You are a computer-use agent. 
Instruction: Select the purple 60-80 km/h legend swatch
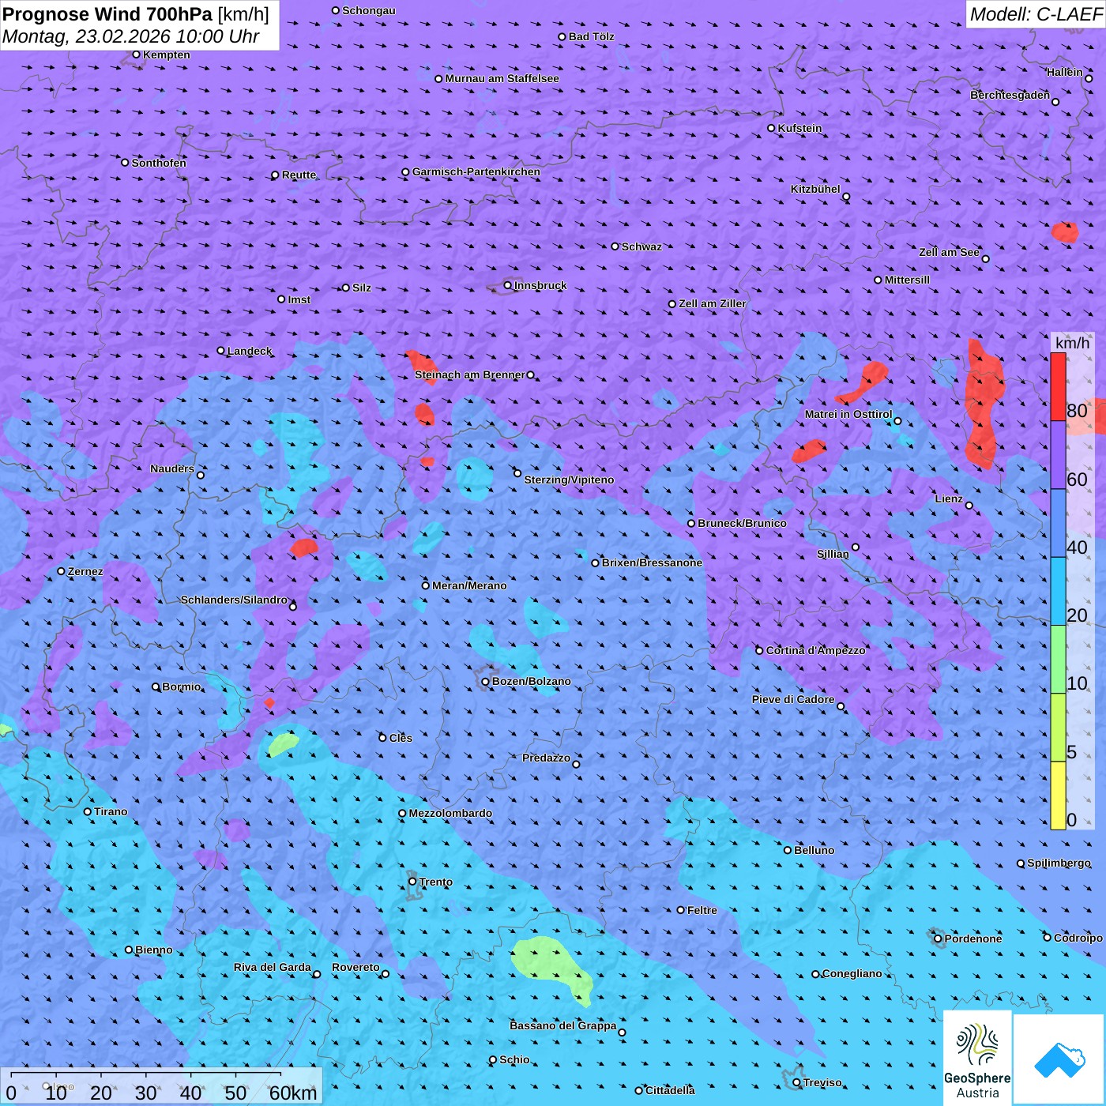1058,455
